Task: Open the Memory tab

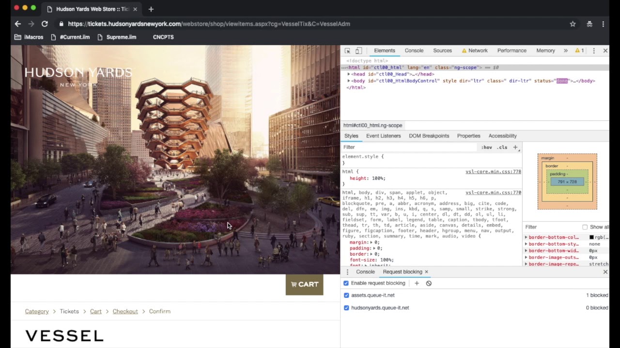Action: [x=545, y=51]
